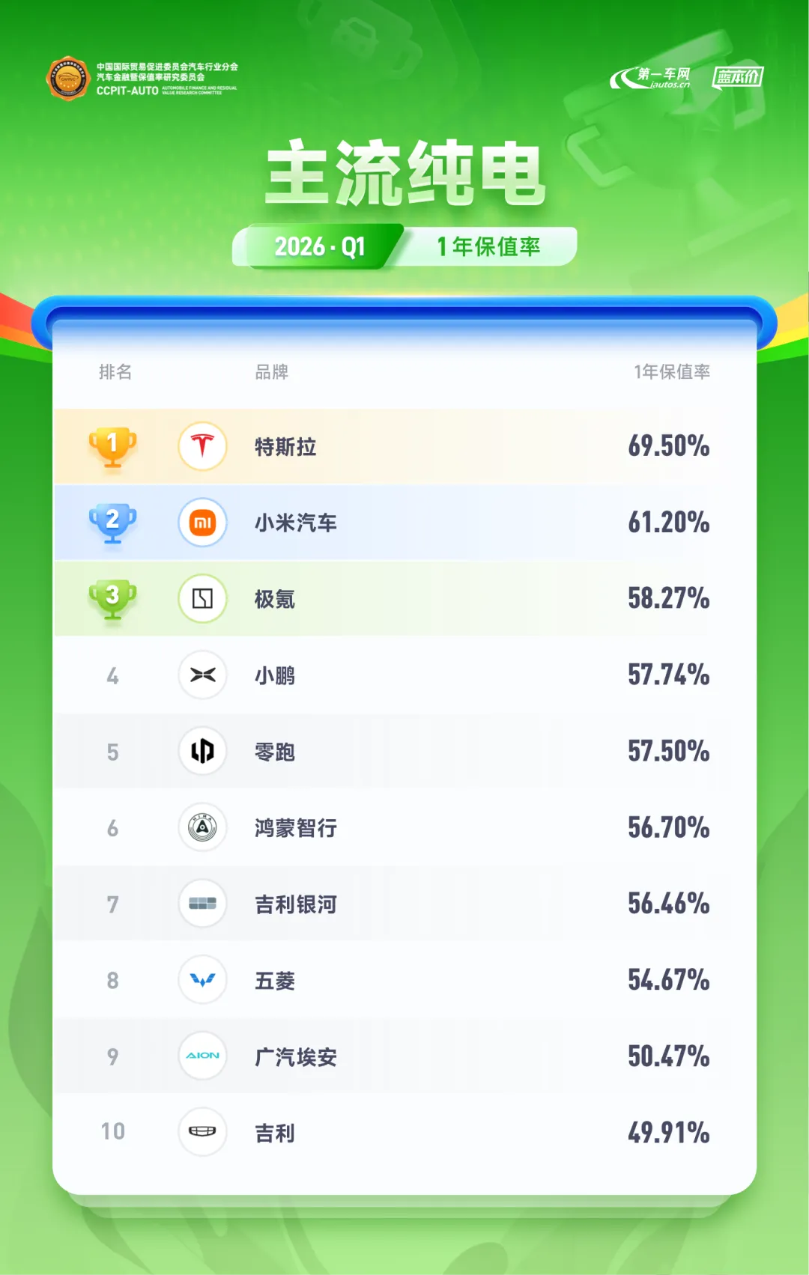Click the XPeng brand logo
This screenshot has height=1275, width=809.
pos(202,675)
